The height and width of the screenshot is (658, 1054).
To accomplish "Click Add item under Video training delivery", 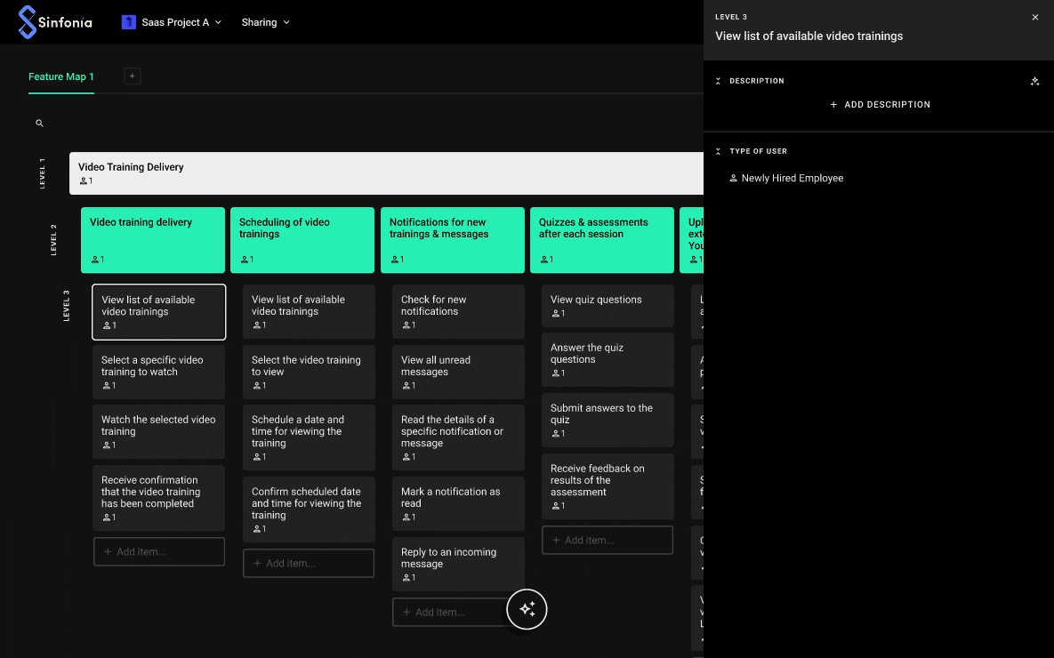I will (x=158, y=551).
